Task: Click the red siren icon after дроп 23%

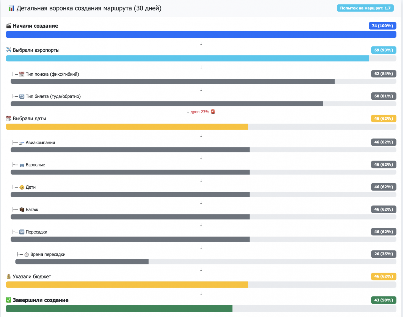Action: (x=213, y=112)
